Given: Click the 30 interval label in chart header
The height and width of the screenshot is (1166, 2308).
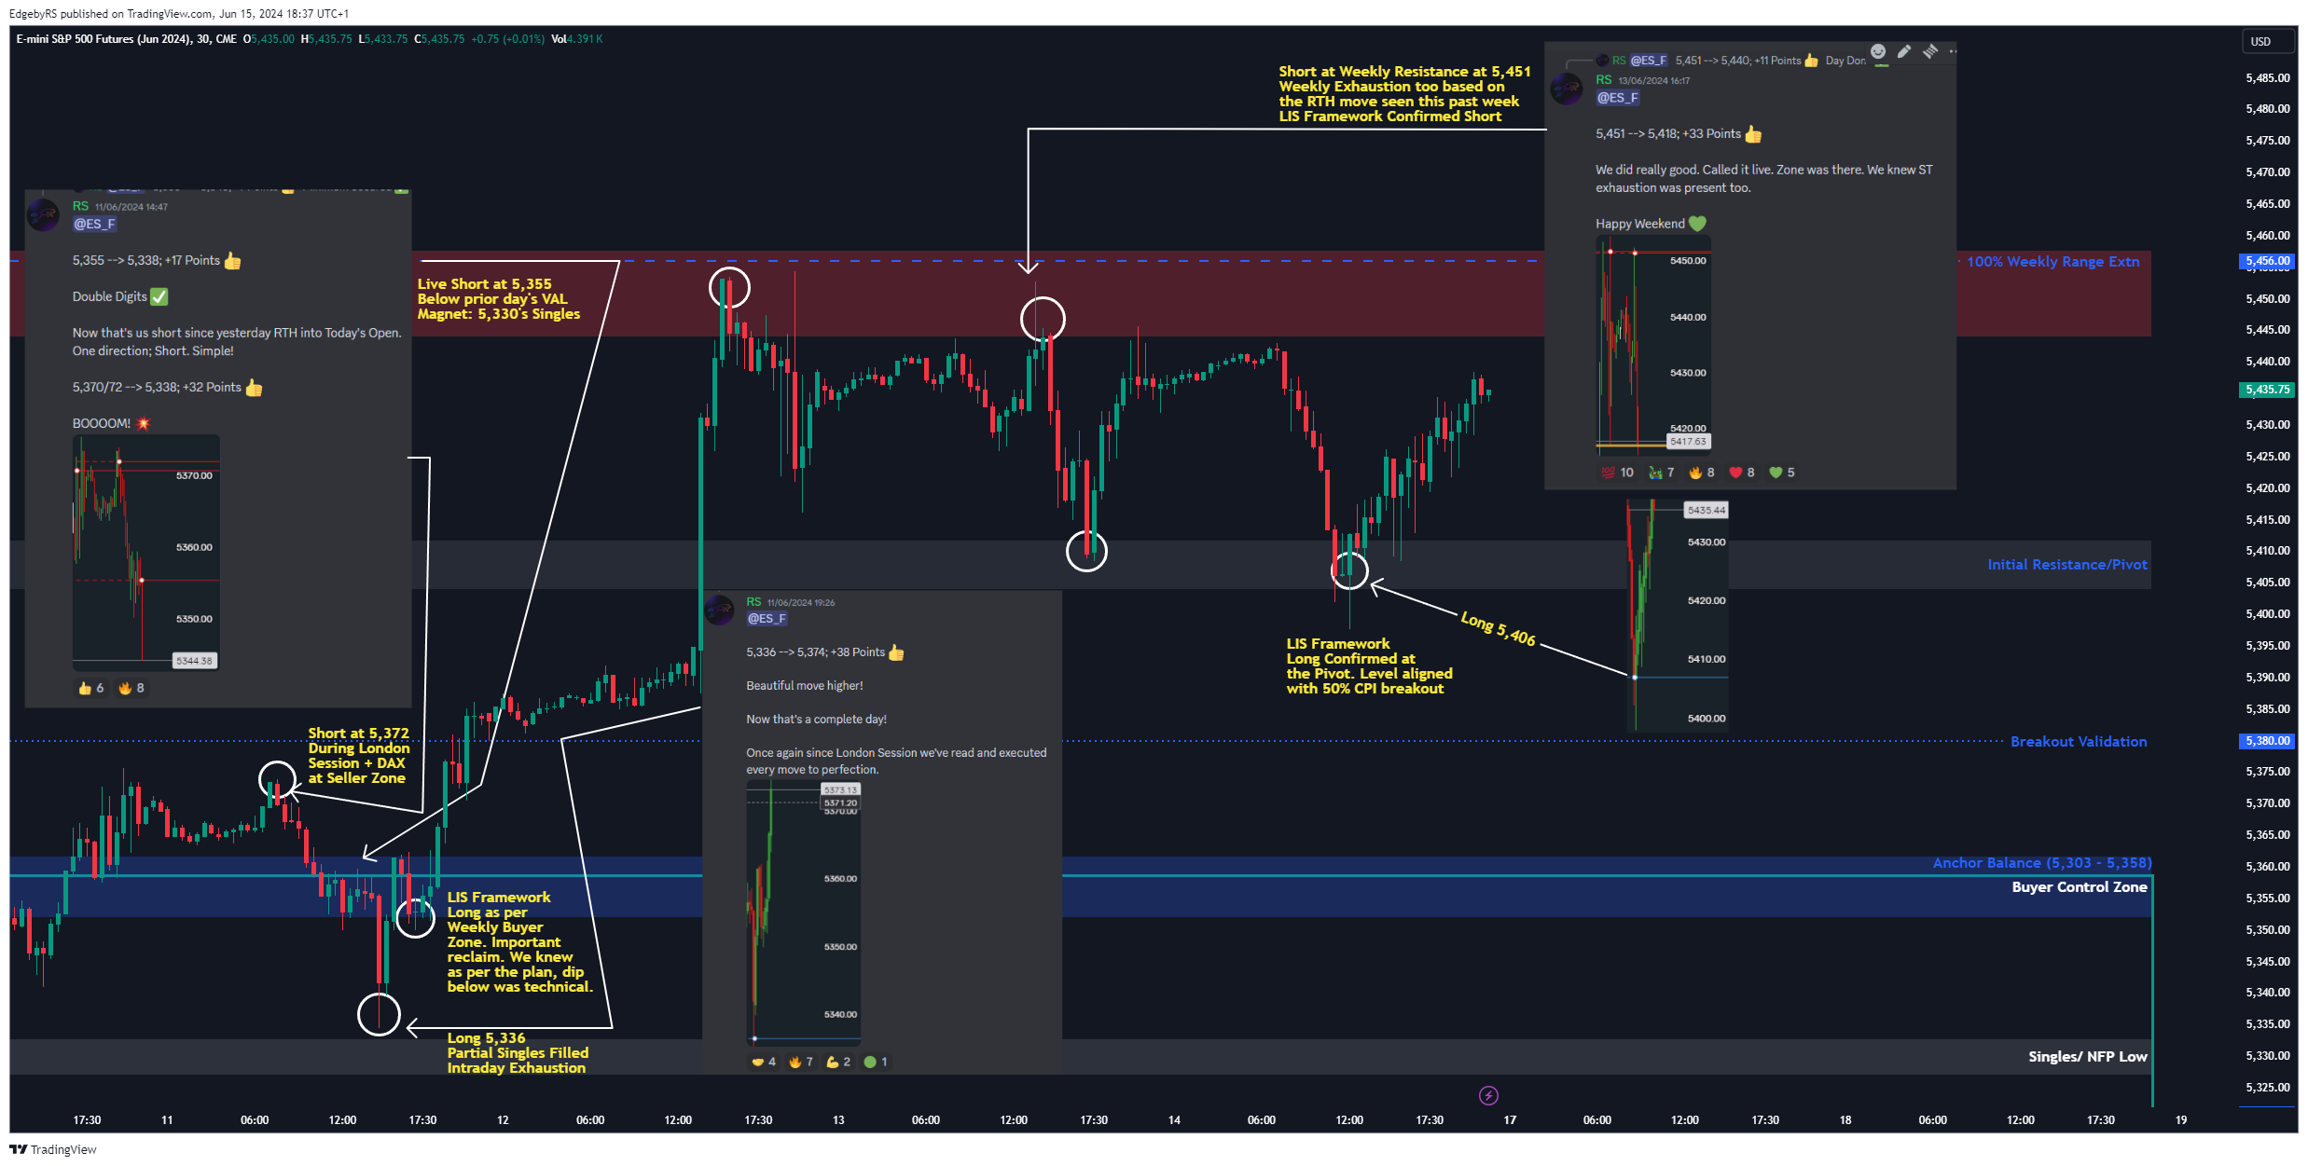Looking at the screenshot, I should click(x=202, y=39).
